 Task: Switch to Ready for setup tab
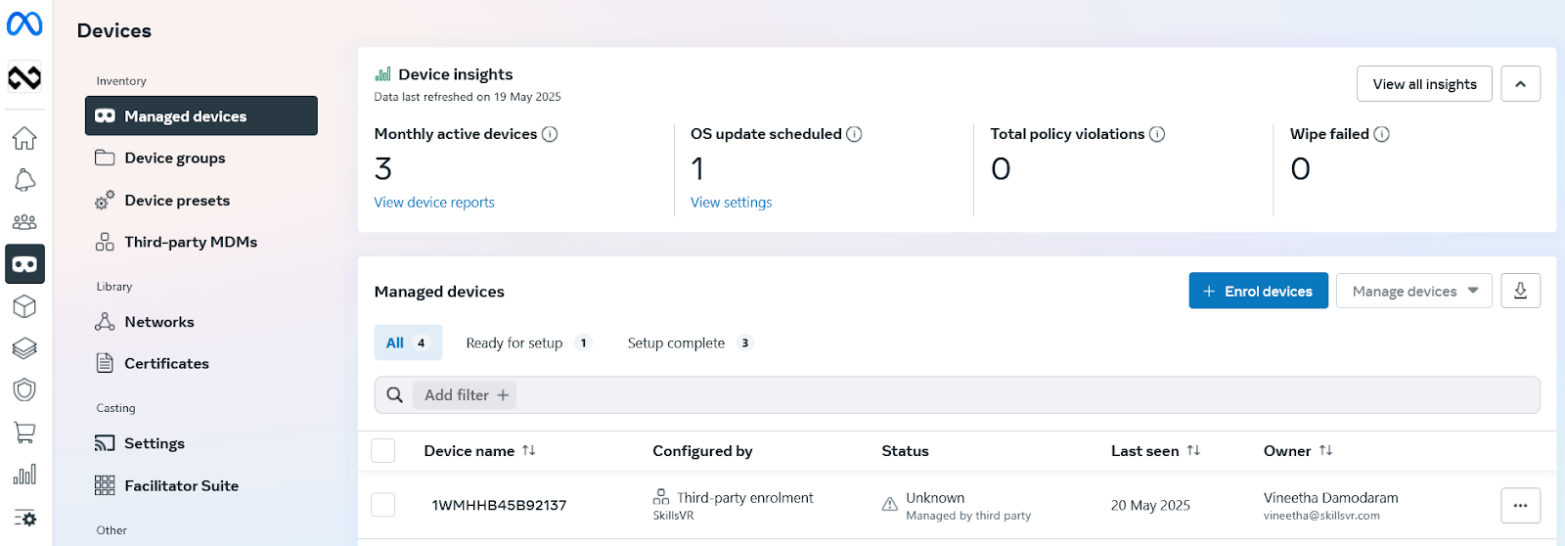(528, 342)
